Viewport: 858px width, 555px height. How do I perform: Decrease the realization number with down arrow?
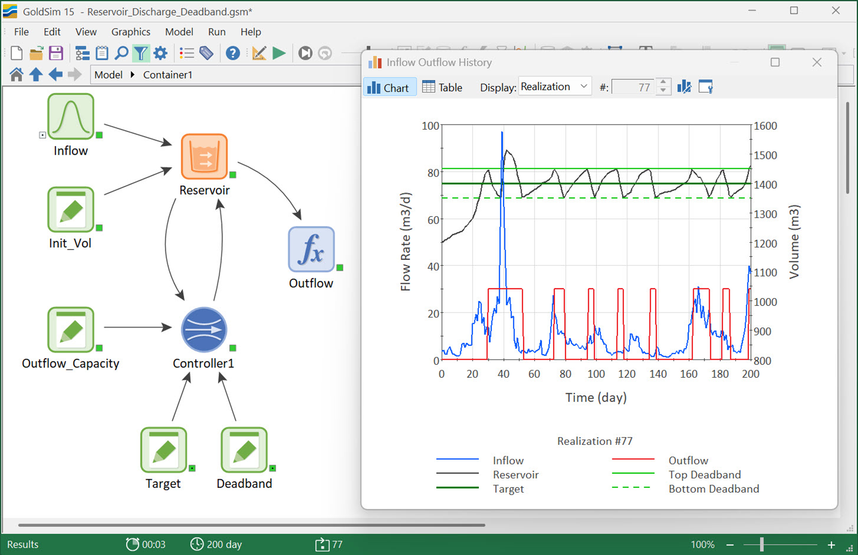pos(663,91)
